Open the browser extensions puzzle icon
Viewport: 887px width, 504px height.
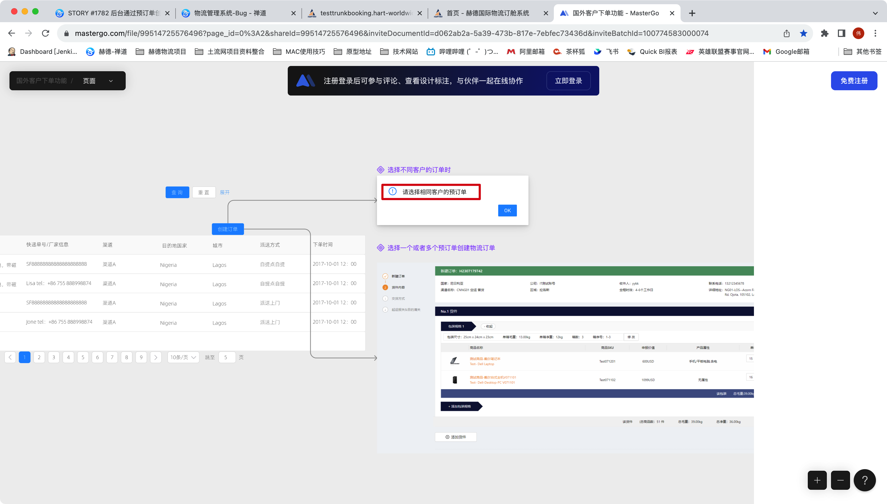click(x=825, y=33)
